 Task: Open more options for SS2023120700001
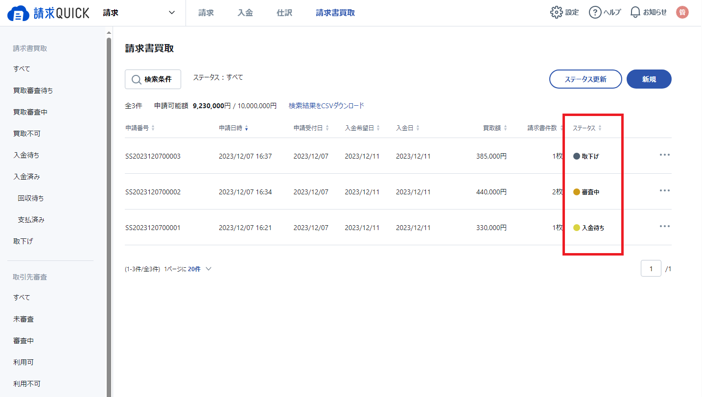(x=664, y=226)
